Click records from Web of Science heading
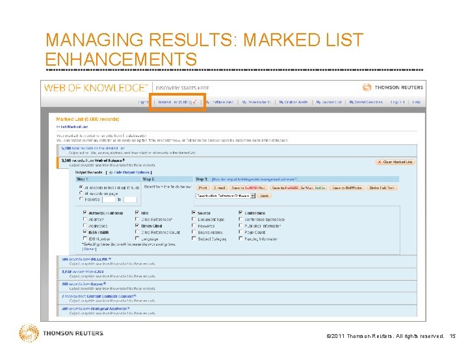The width and height of the screenshot is (468, 351). (93, 161)
